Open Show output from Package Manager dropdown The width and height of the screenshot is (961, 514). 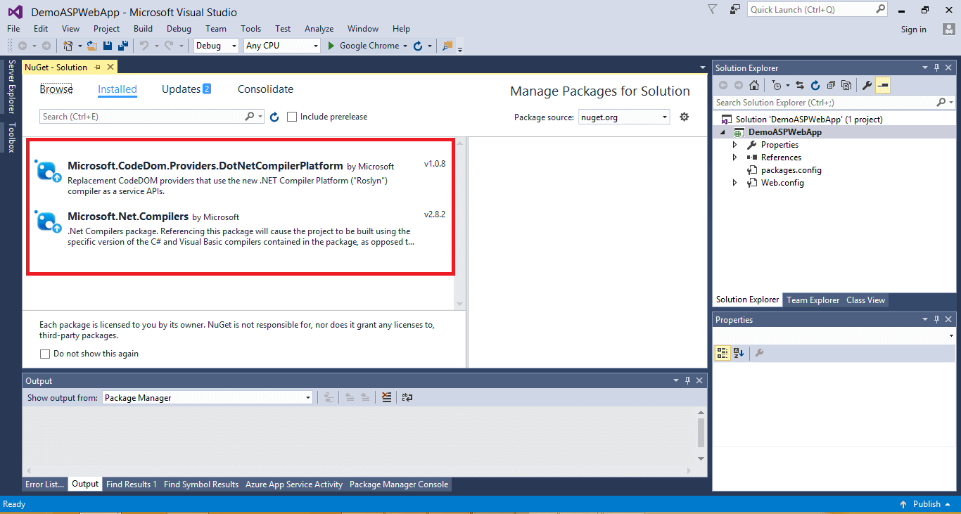(308, 398)
